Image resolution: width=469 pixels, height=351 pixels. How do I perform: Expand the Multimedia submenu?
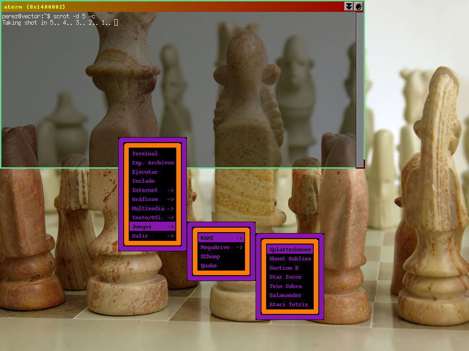pos(153,208)
